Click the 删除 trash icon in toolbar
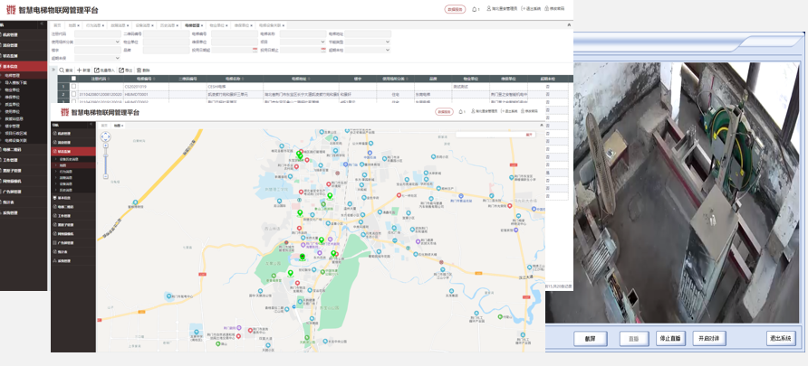Screen dimensions: 808x366 coord(139,70)
